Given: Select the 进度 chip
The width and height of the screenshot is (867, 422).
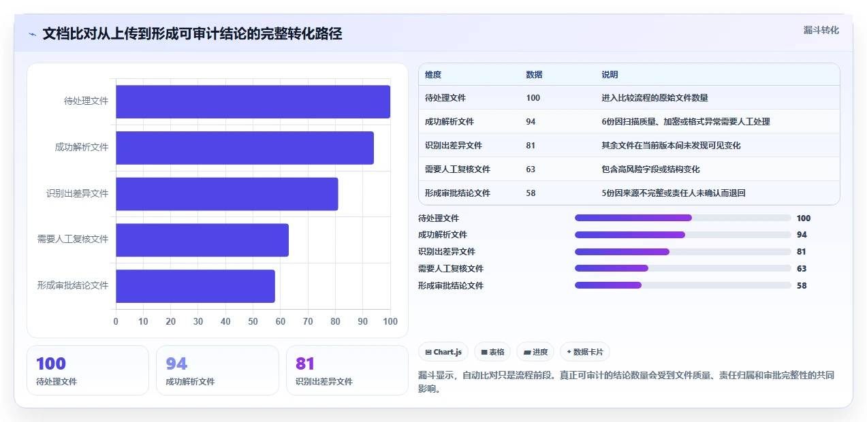Looking at the screenshot, I should tap(535, 352).
